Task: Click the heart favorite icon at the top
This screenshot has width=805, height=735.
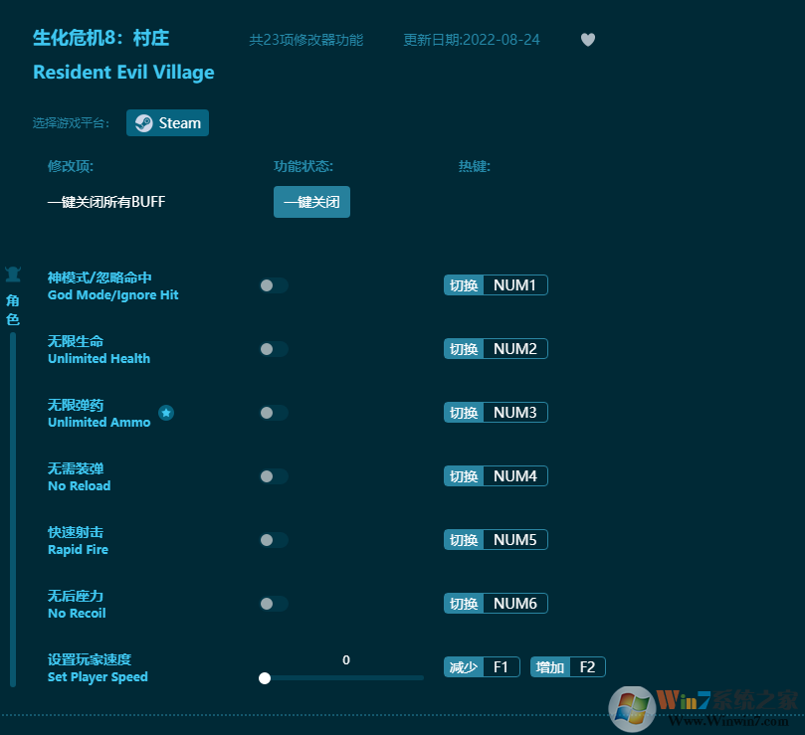Action: coord(587,40)
